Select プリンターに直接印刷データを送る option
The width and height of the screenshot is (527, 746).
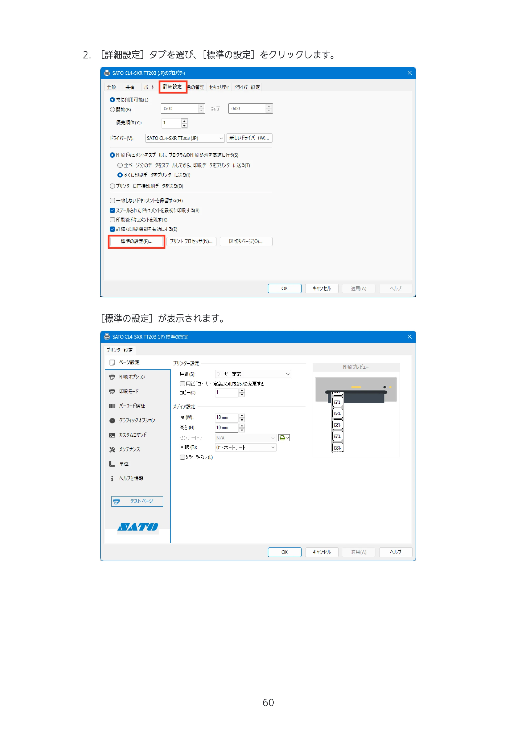112,186
